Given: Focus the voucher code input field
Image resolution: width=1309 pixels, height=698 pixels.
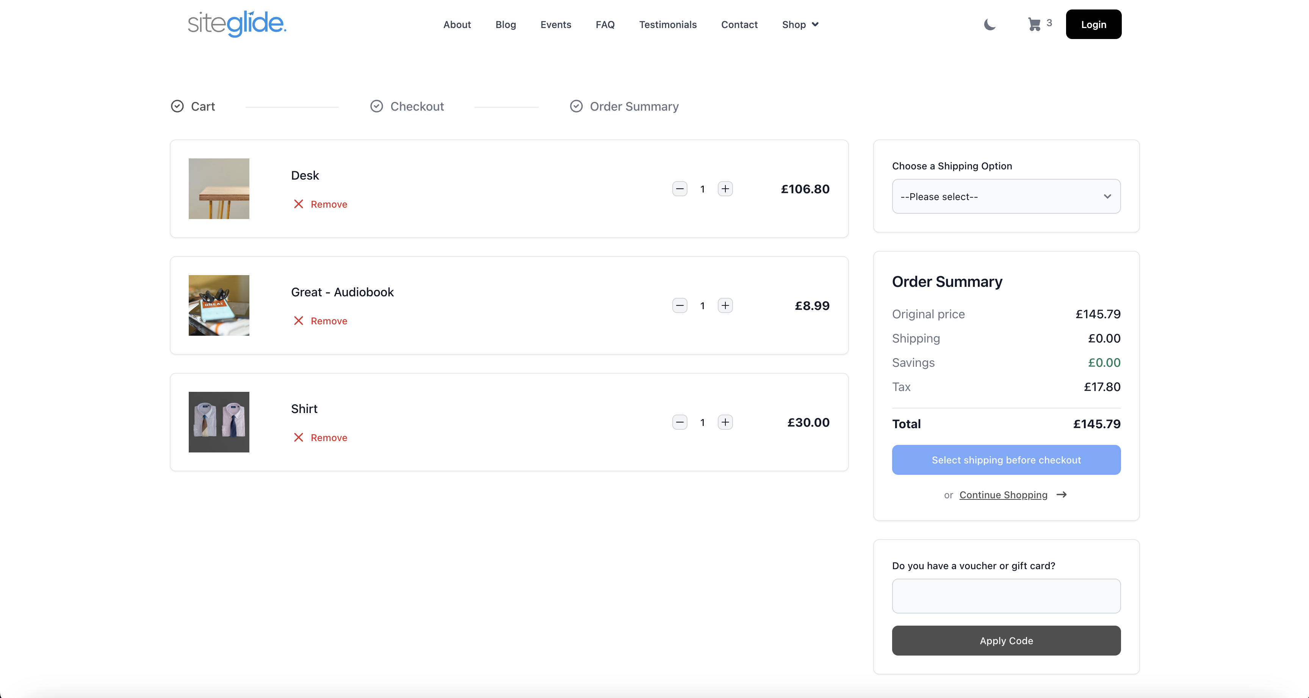Looking at the screenshot, I should 1006,596.
